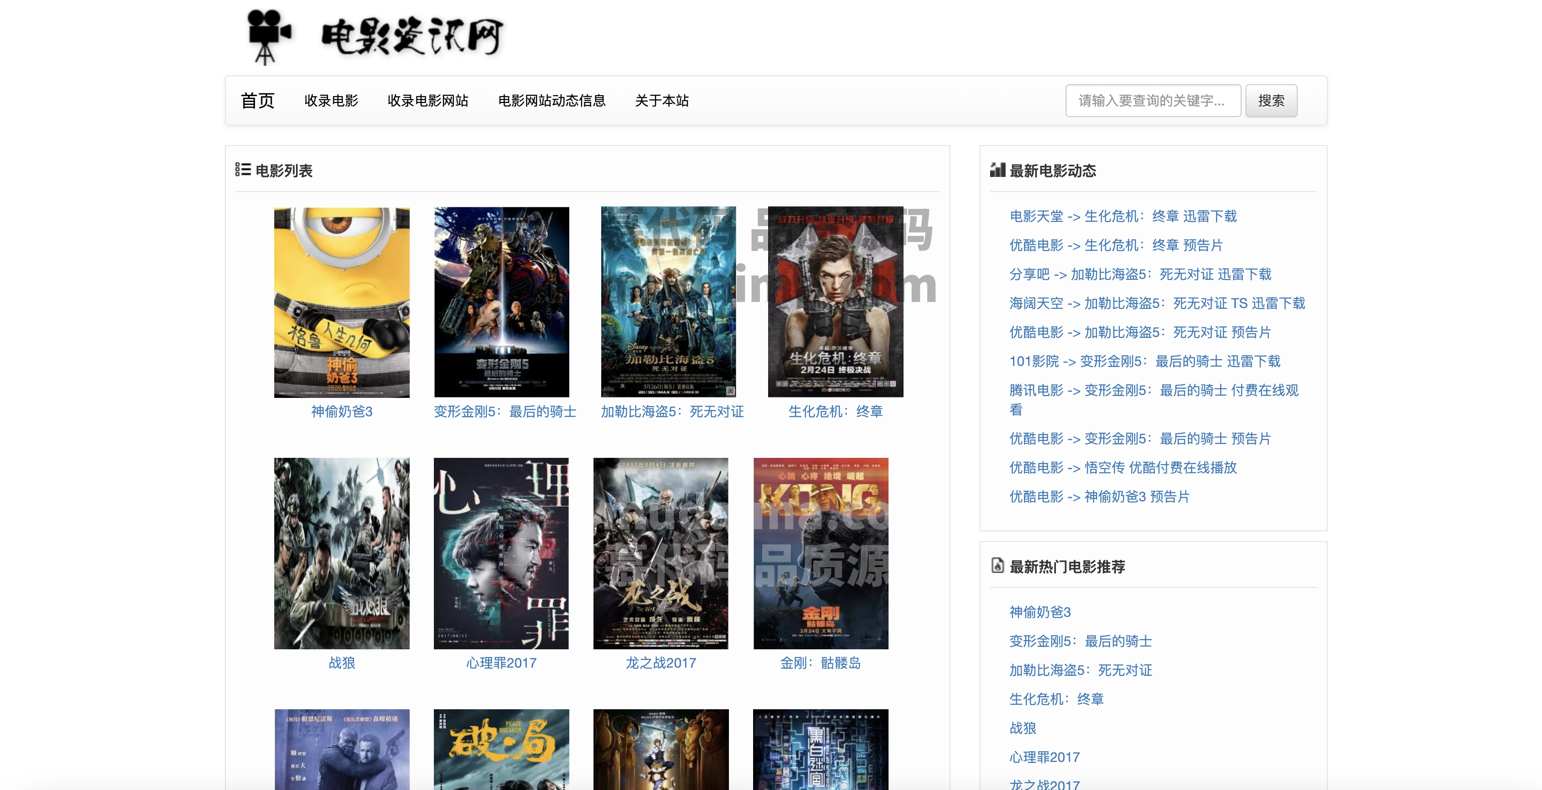Open 收录电影 navigation item
1542x790 pixels.
pyautogui.click(x=331, y=101)
